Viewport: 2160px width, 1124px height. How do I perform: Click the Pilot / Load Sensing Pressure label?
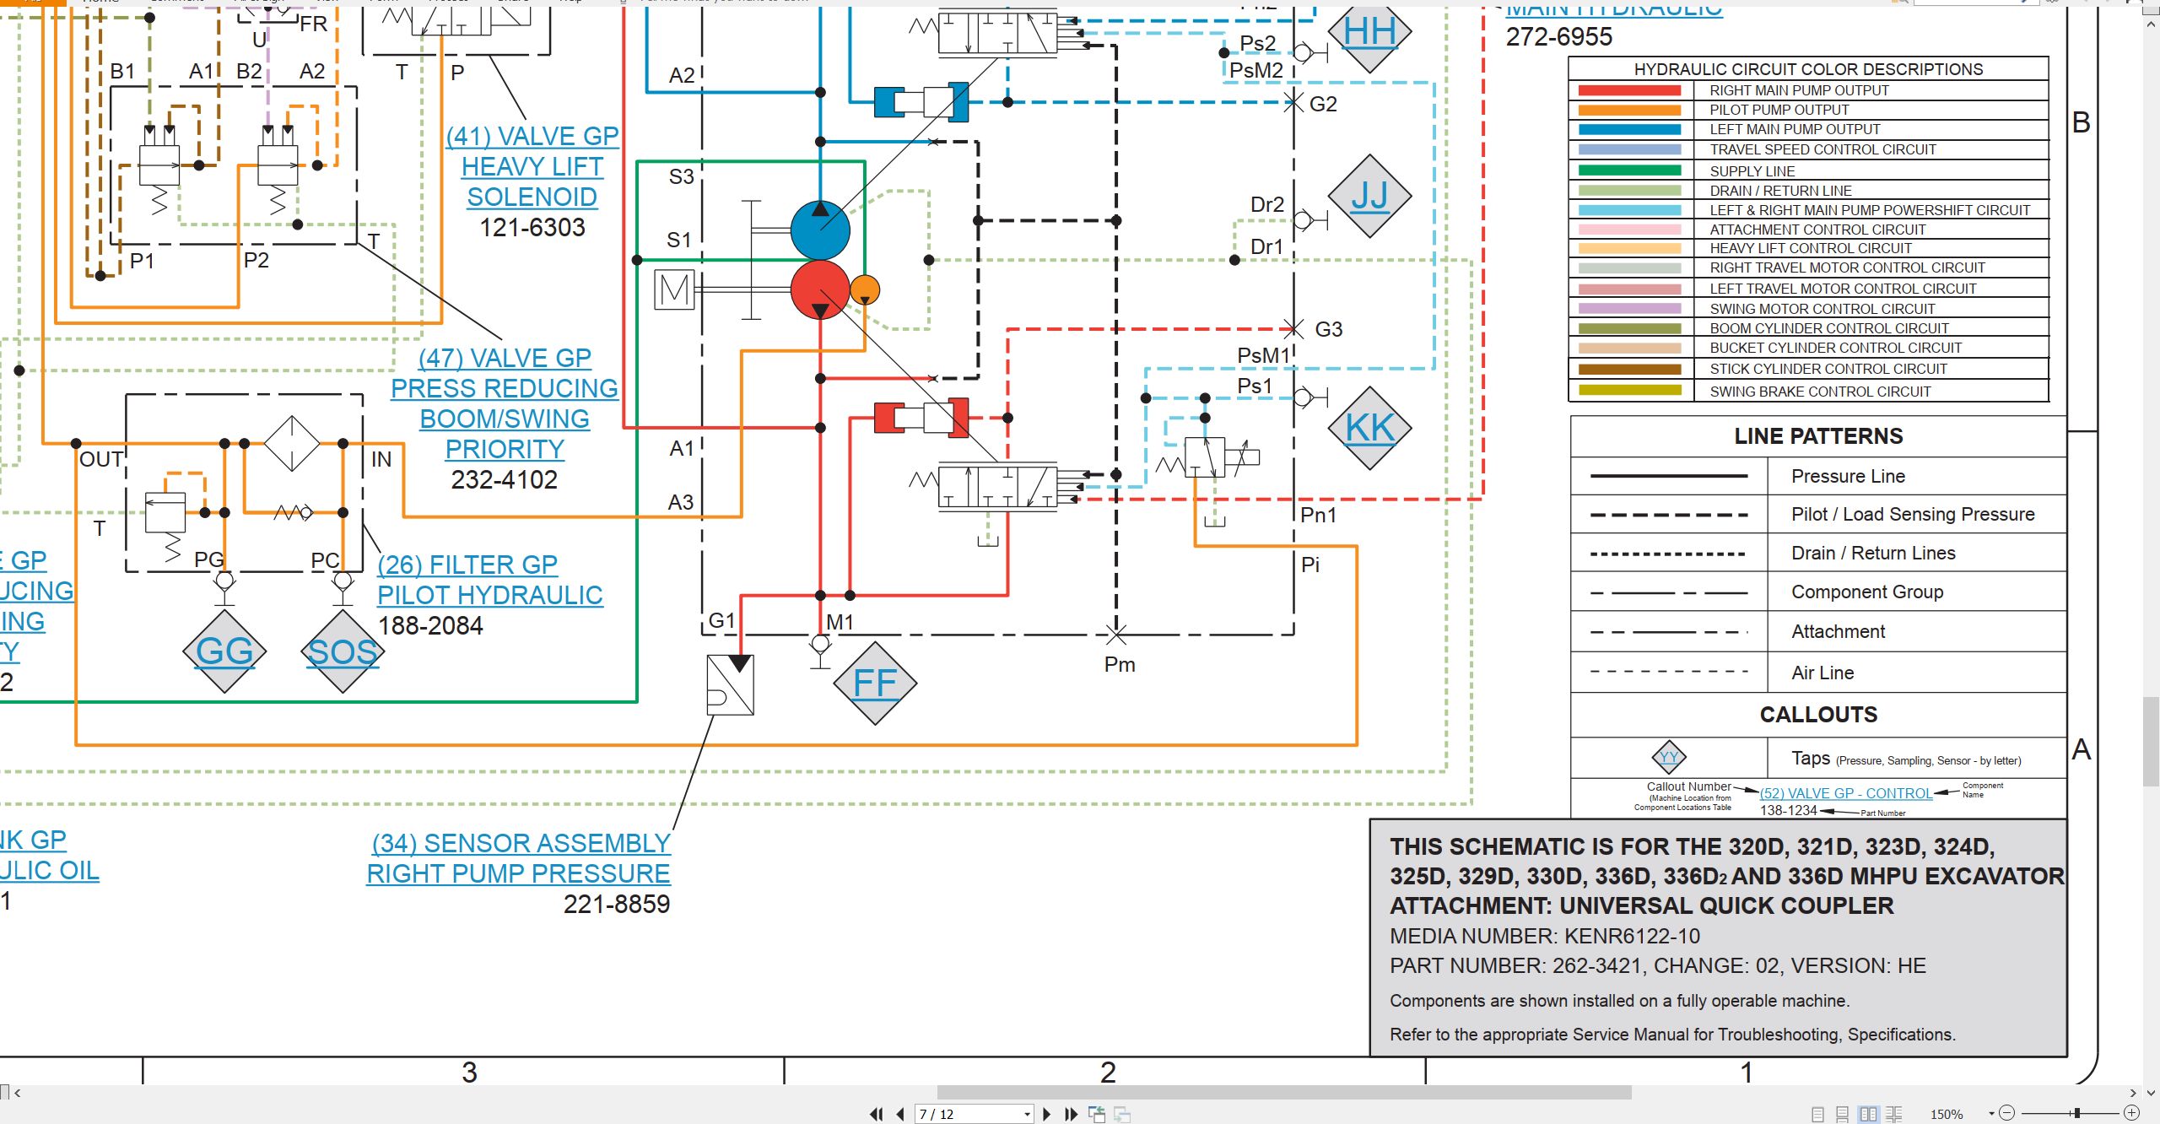(x=1913, y=514)
